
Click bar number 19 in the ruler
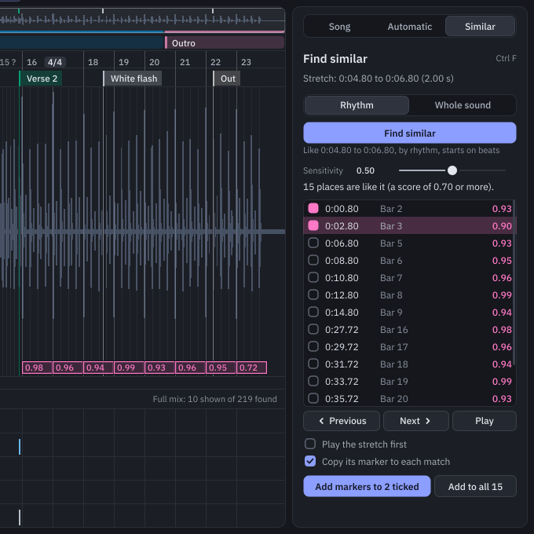[x=123, y=62]
